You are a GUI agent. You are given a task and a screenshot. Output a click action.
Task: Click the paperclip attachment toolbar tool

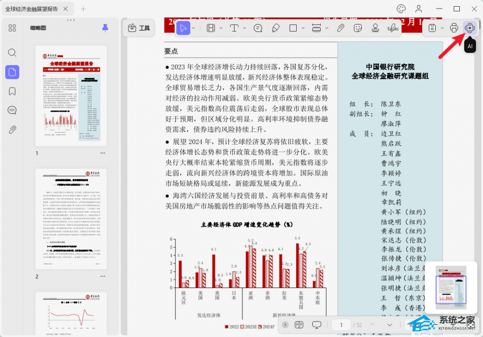(341, 28)
